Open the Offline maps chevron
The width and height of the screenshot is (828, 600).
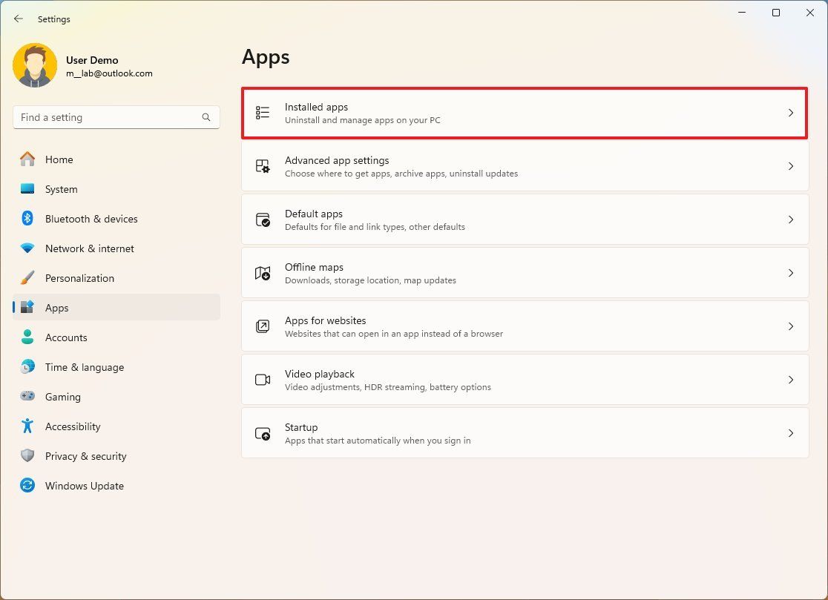point(791,273)
